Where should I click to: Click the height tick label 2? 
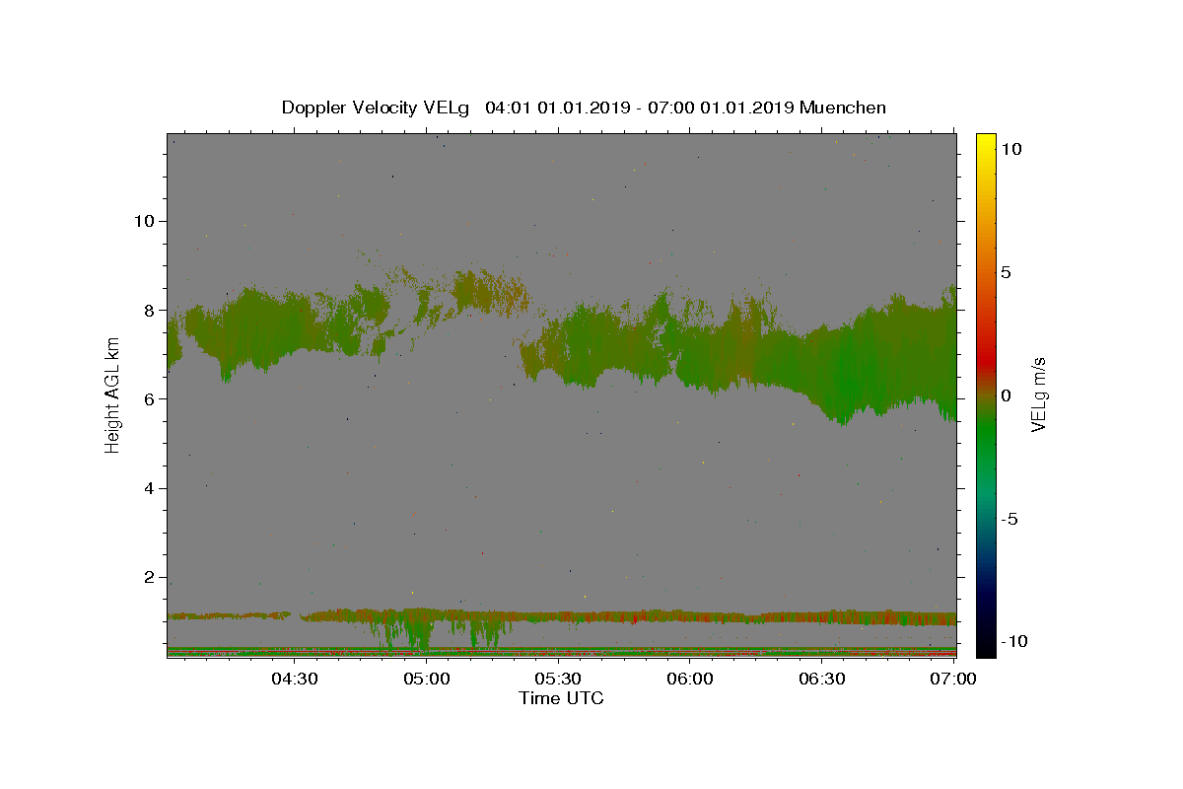[149, 578]
